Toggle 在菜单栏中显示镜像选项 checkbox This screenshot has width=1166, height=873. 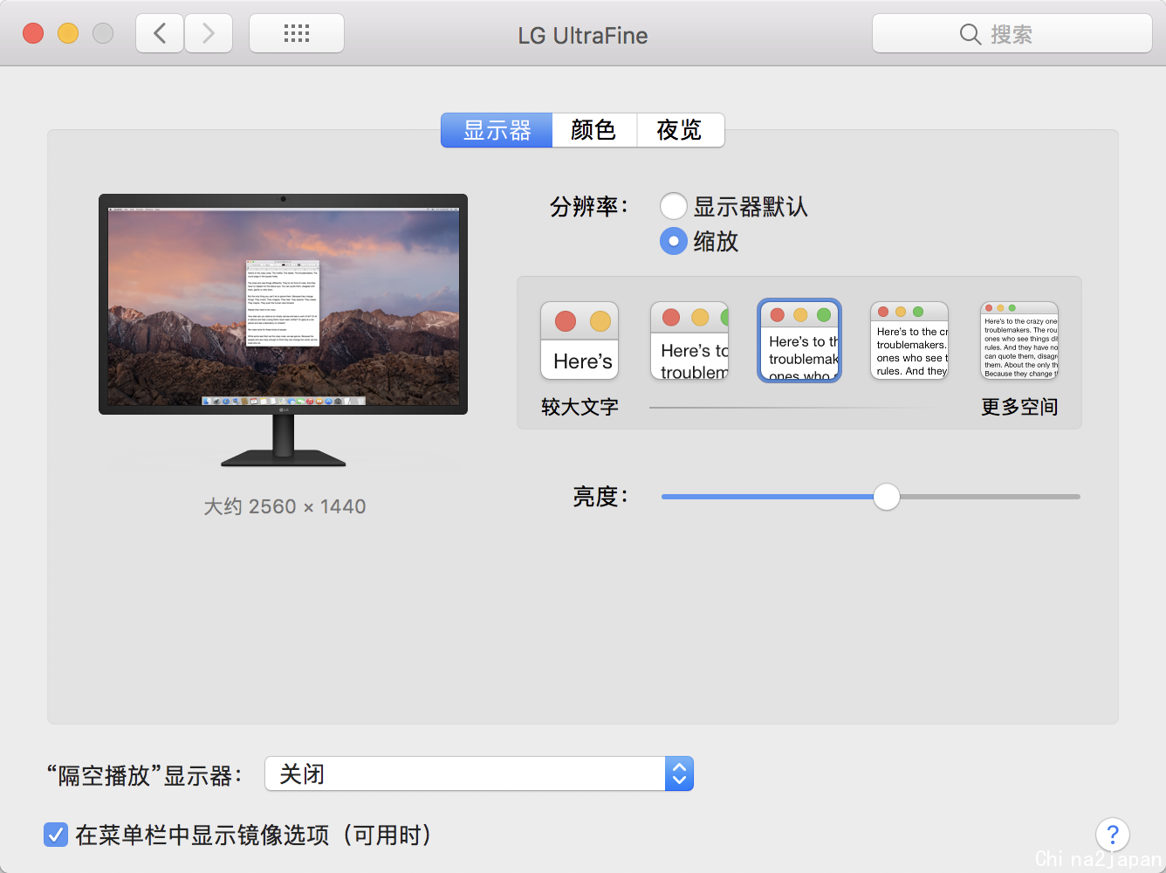pyautogui.click(x=56, y=835)
